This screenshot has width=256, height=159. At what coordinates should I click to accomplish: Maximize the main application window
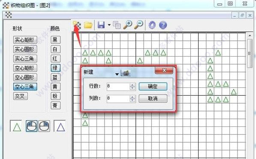tap(230, 3)
